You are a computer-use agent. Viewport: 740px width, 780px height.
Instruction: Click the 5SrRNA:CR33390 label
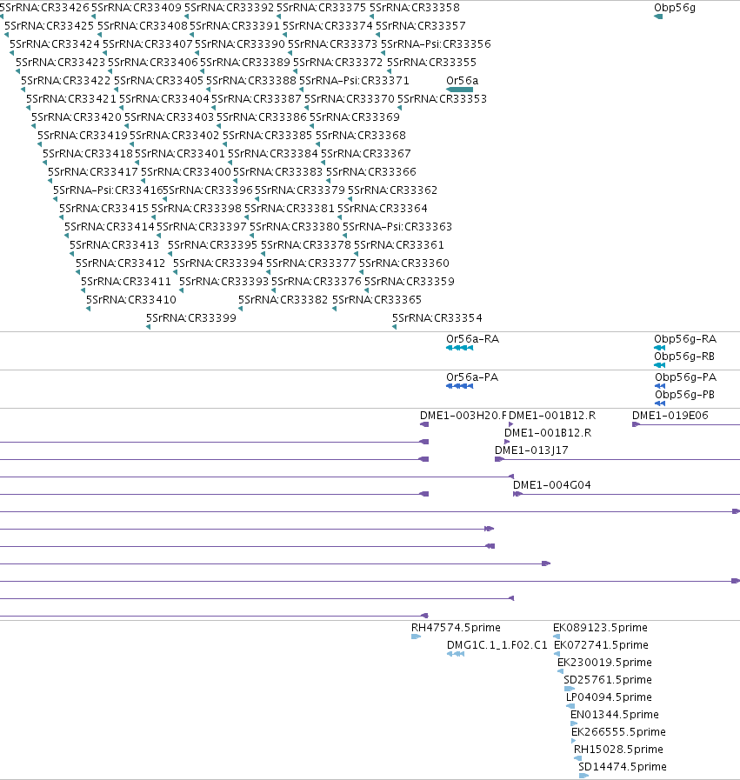coord(240,43)
